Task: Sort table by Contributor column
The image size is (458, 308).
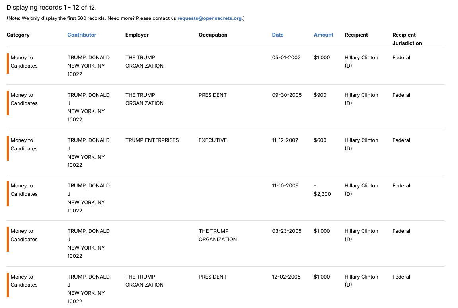Action: click(x=82, y=35)
